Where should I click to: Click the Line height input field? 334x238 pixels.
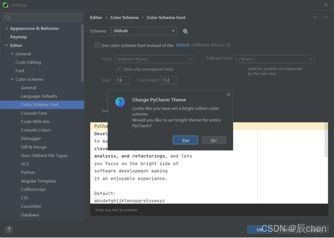pos(169,80)
